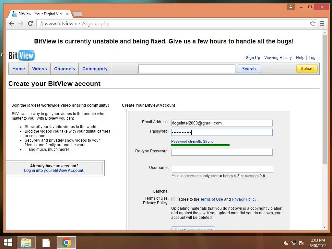Go back using the browser back arrow
The width and height of the screenshot is (332, 249).
click(x=11, y=23)
